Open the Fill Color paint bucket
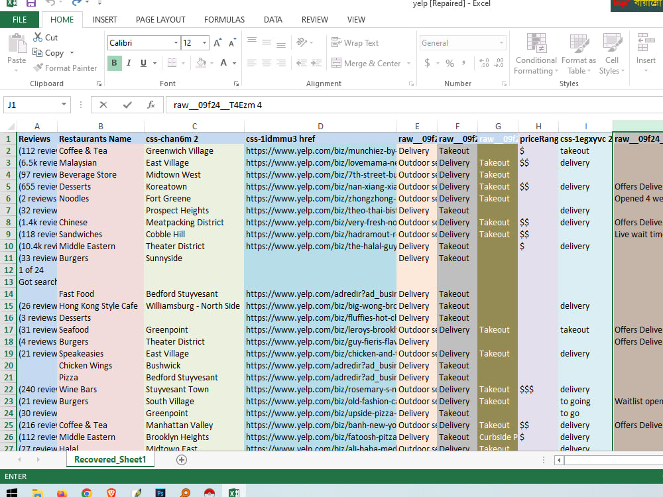Screen dimensions: 663x497 (202, 63)
